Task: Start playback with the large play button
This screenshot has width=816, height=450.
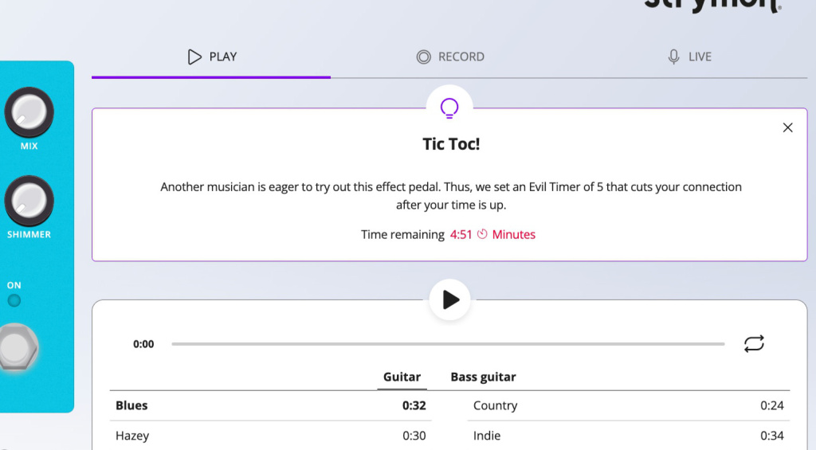Action: coord(449,299)
